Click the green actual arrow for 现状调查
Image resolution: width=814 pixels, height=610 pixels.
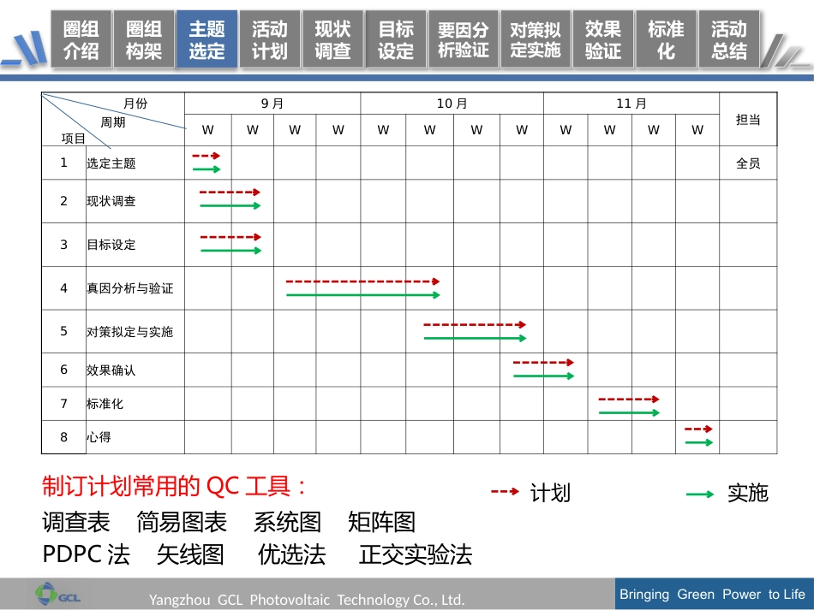[230, 205]
